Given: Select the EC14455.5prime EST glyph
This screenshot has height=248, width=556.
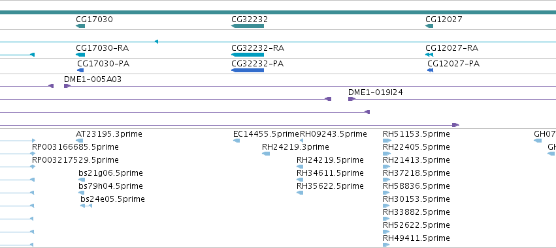Looking at the screenshot, I should 237,141.
